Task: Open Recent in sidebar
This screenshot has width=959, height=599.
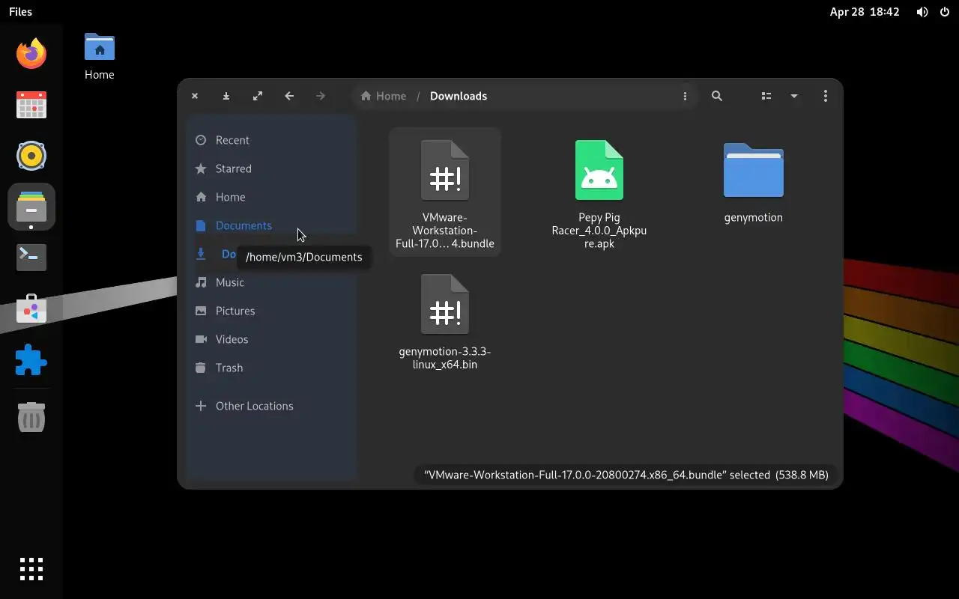Action: [271, 140]
